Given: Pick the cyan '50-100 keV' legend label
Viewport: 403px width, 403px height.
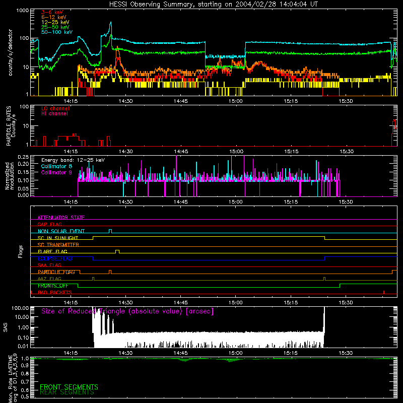Looking at the screenshot, I should coord(57,32).
